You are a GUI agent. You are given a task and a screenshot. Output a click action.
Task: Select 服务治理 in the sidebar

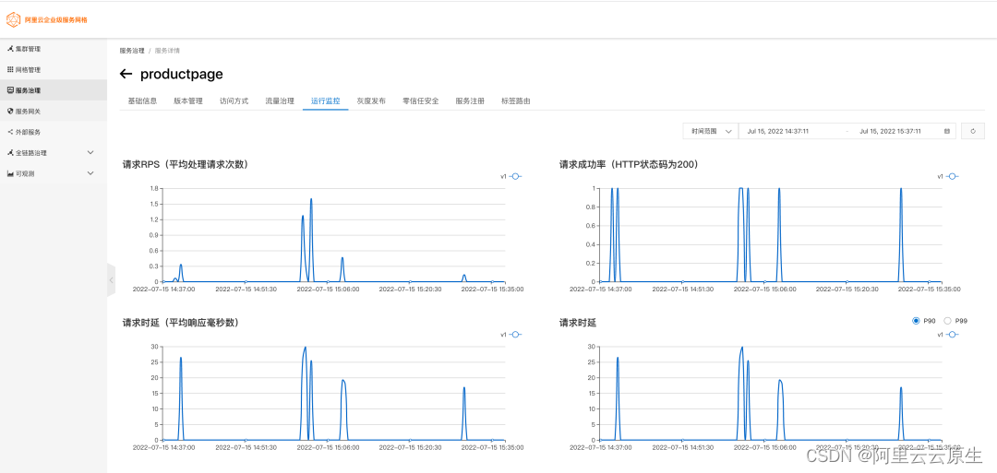tap(54, 90)
